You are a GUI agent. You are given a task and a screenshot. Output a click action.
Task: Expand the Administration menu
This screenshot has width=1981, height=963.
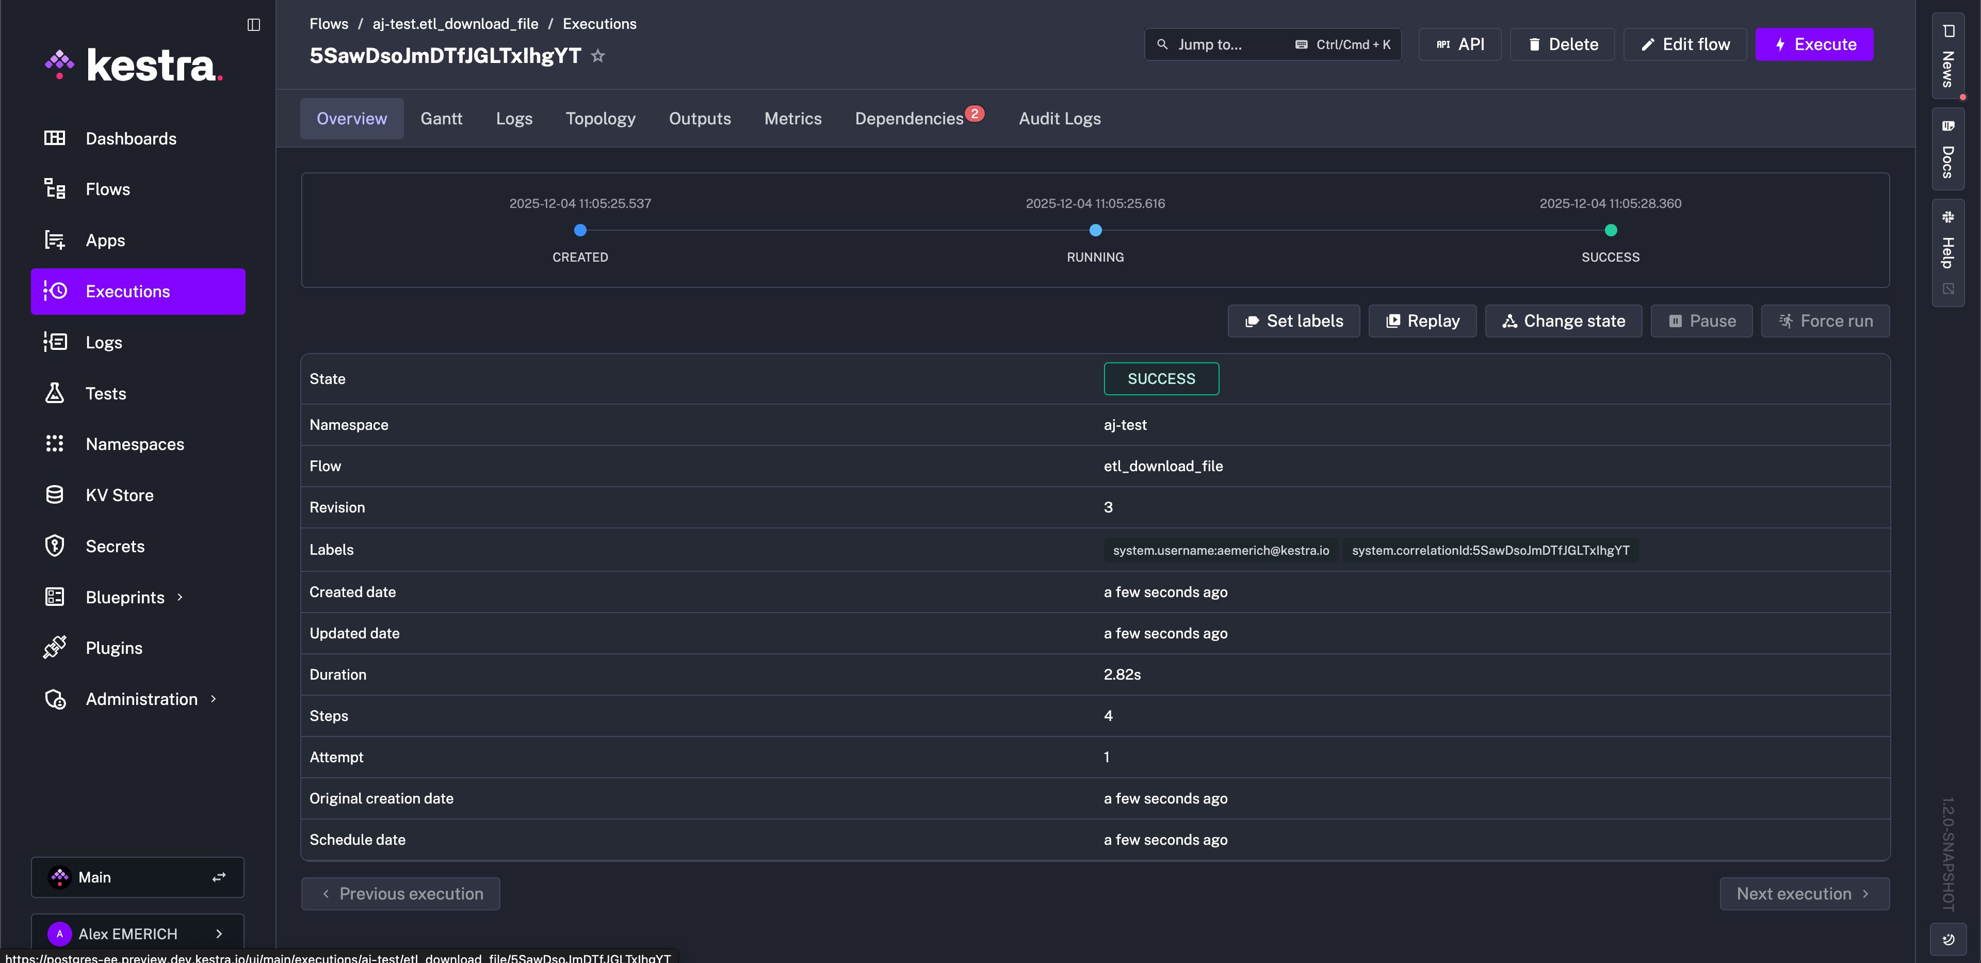[x=141, y=698]
